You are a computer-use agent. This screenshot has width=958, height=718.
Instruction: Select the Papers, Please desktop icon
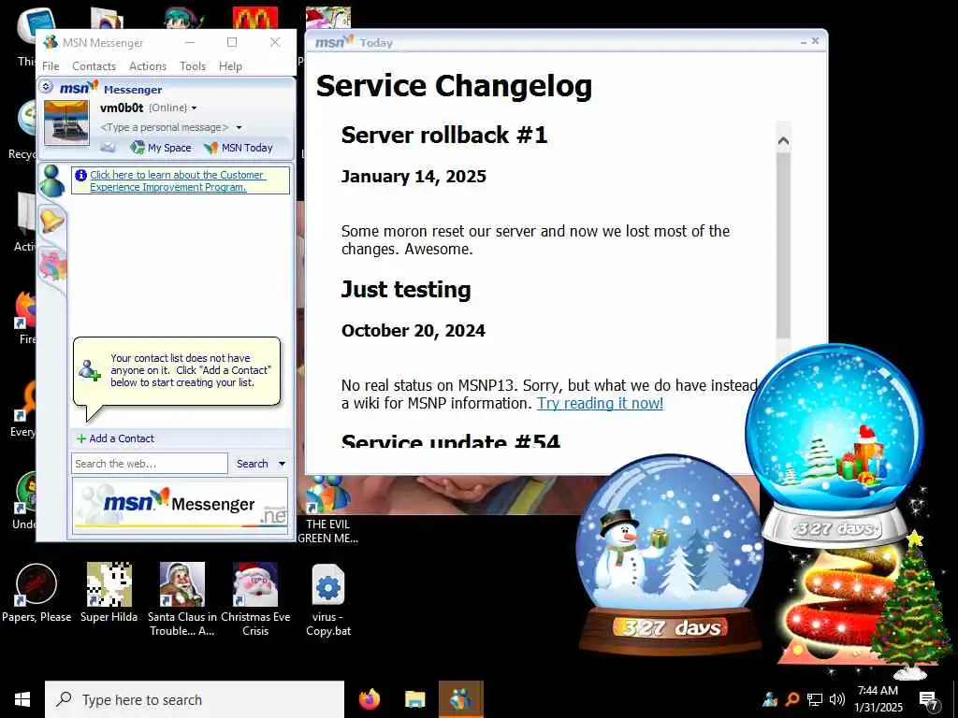coord(36,593)
